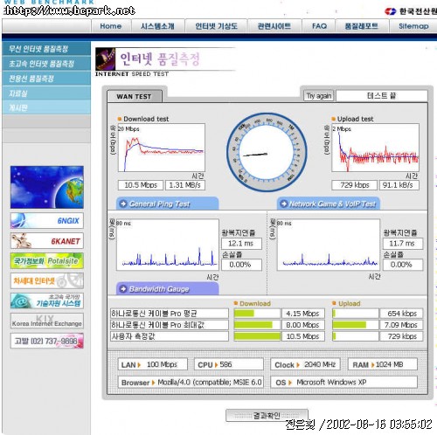The image size is (437, 435).
Task: Click the OS Microsoft Windows XP field
Action: [x=344, y=383]
